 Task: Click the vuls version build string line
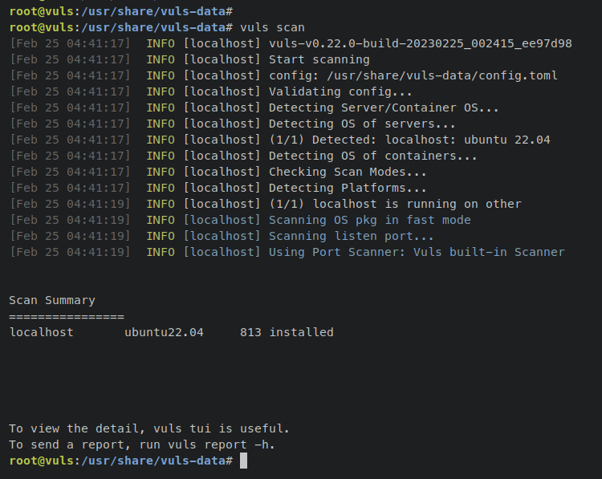tap(420, 43)
